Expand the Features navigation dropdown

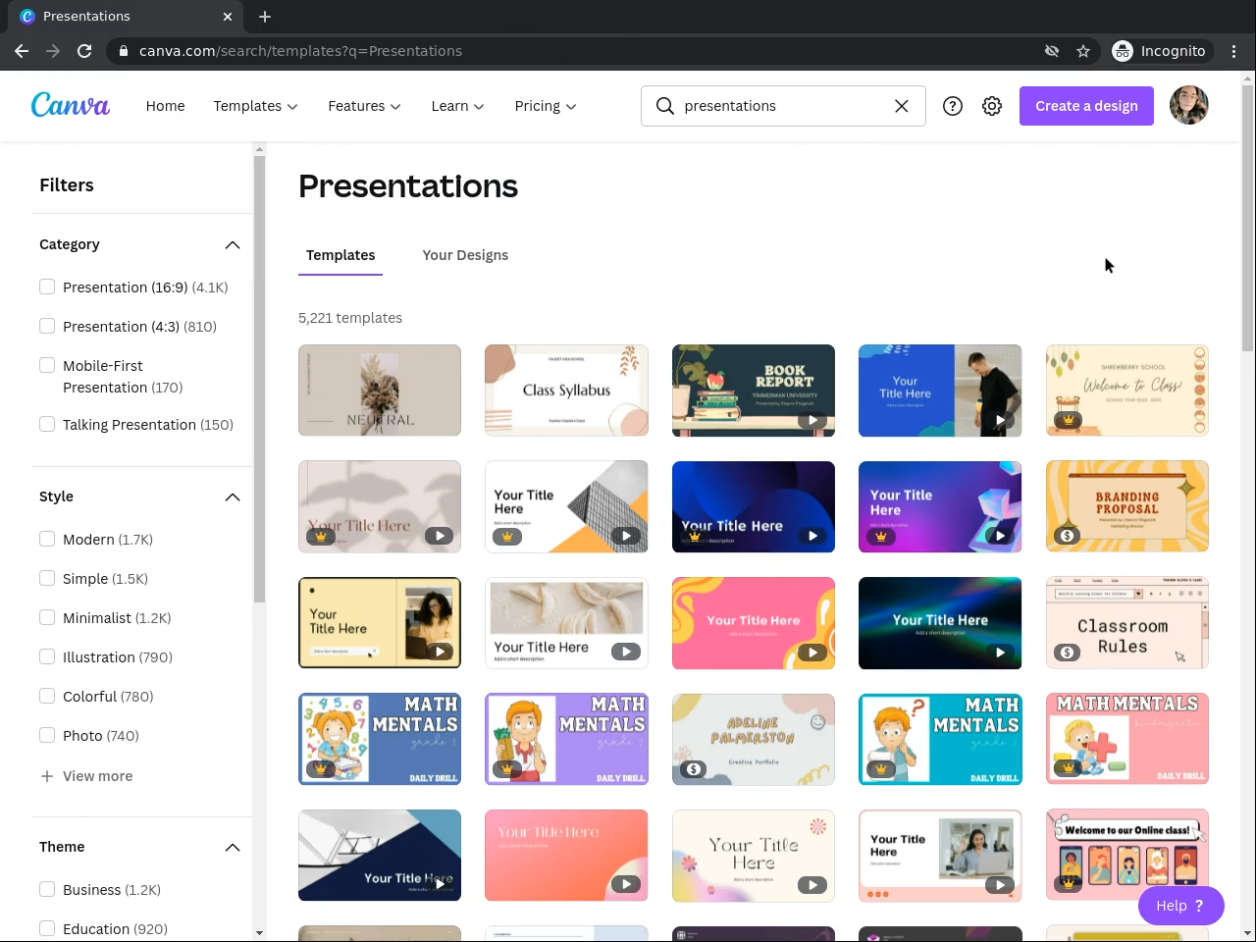(364, 106)
